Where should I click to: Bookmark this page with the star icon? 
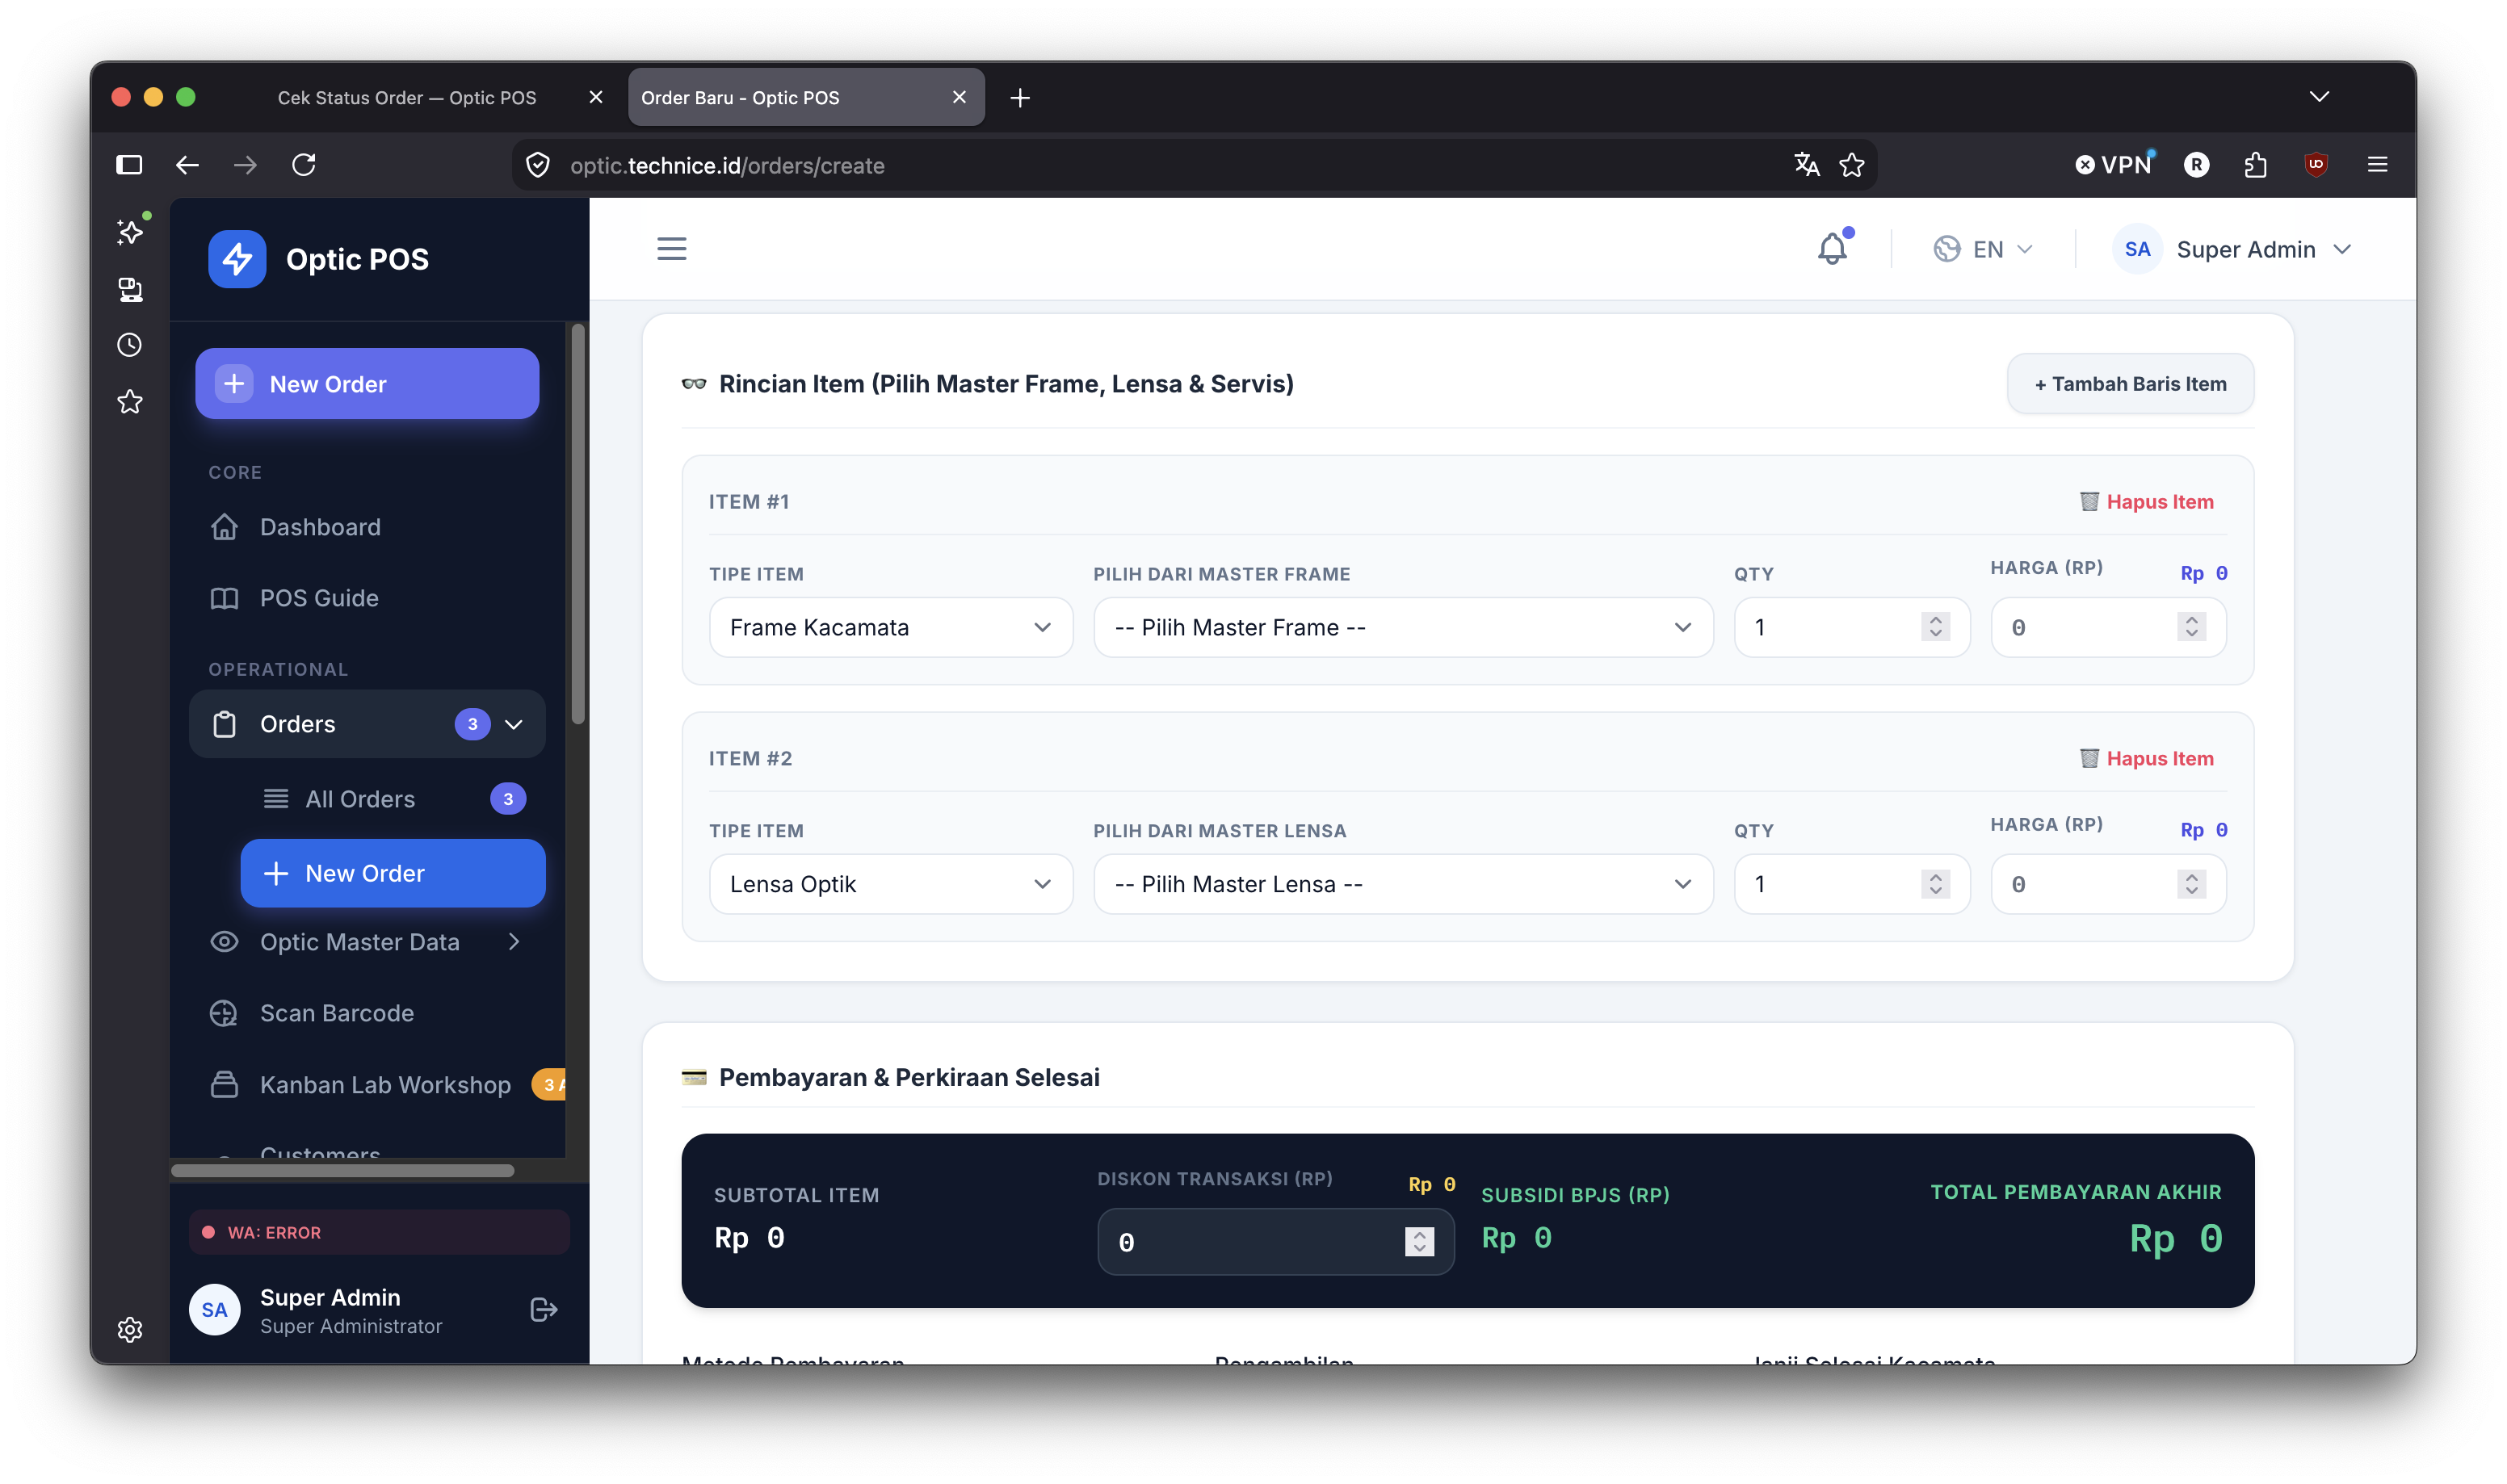click(1852, 165)
